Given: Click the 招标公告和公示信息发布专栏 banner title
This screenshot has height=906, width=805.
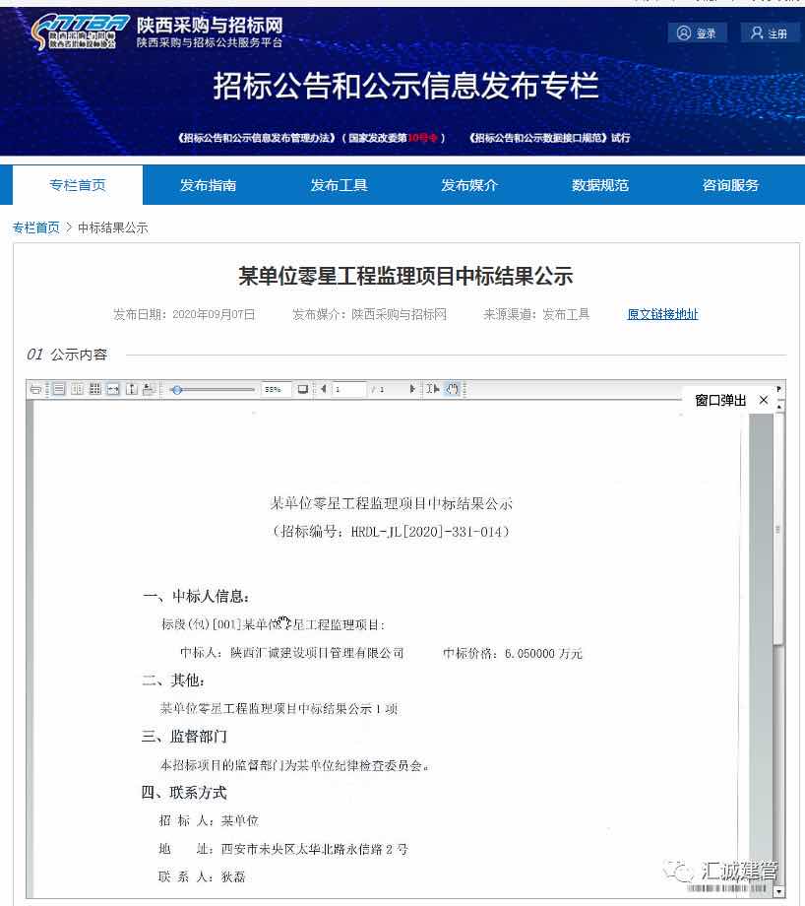Looking at the screenshot, I should 406,86.
